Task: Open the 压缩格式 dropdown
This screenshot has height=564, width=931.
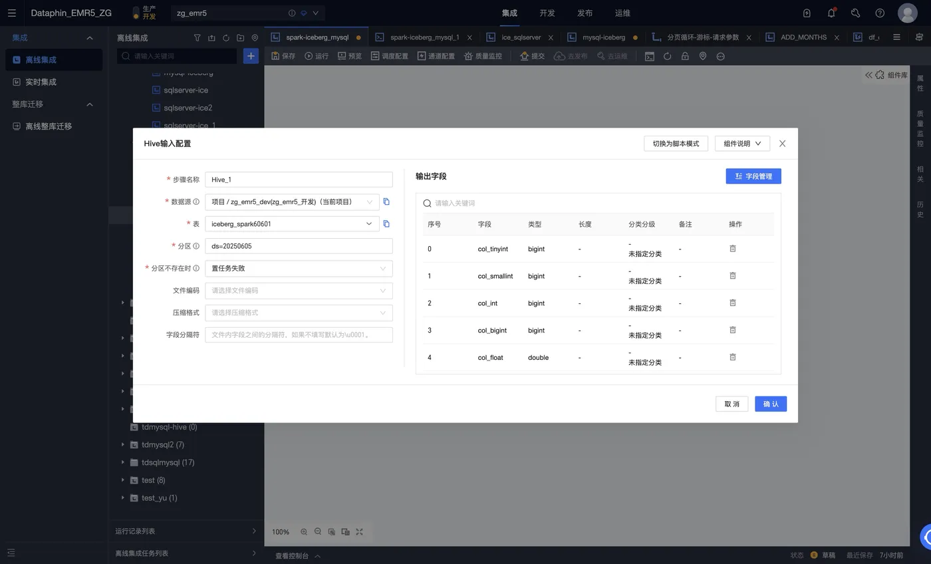Action: click(x=299, y=313)
